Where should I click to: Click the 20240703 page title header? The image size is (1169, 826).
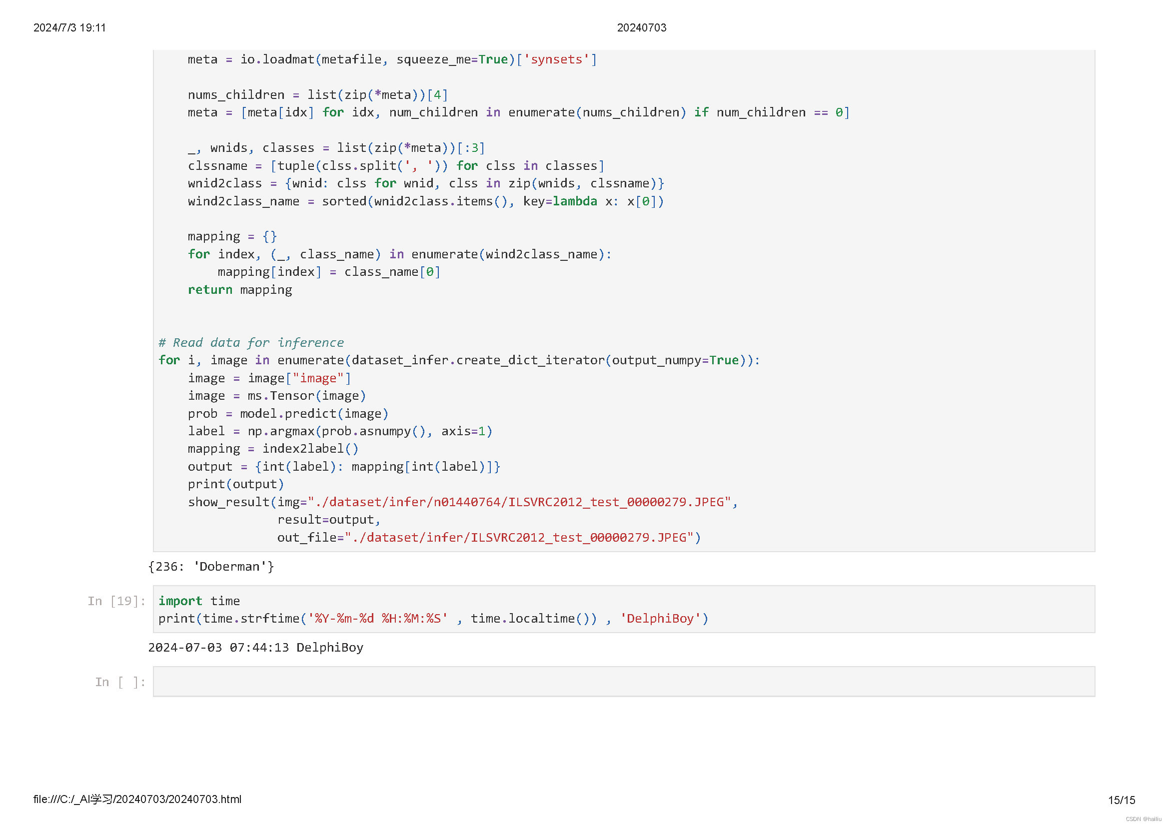[641, 27]
